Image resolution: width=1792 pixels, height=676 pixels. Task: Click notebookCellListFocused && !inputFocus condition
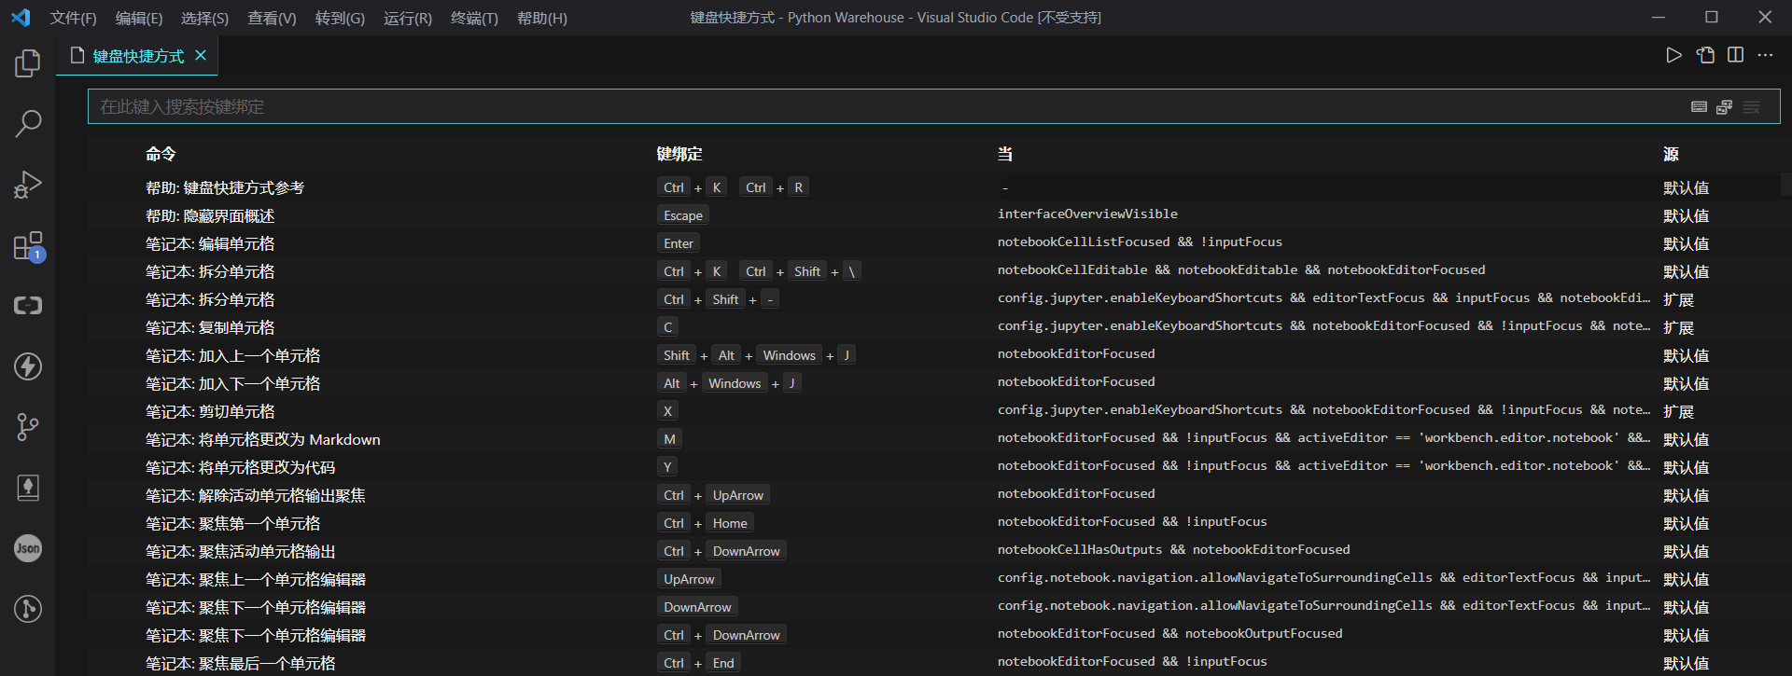point(1140,242)
